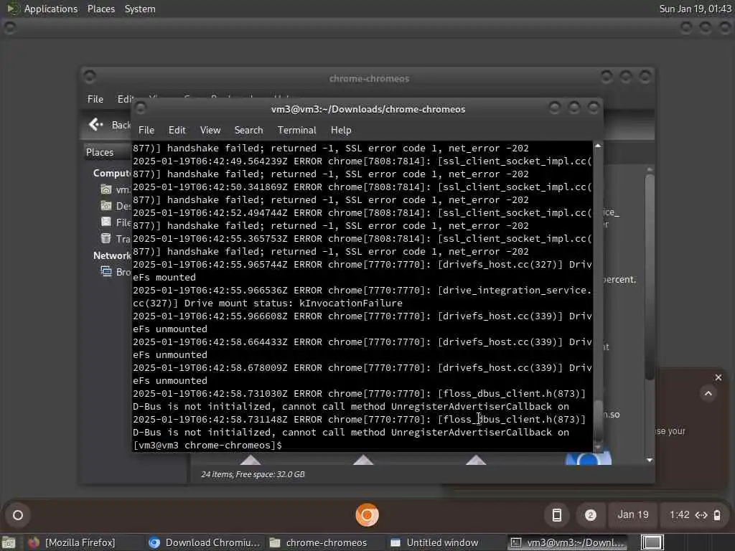Viewport: 735px width, 551px height.
Task: Open System menu in top panel
Action: 140,9
